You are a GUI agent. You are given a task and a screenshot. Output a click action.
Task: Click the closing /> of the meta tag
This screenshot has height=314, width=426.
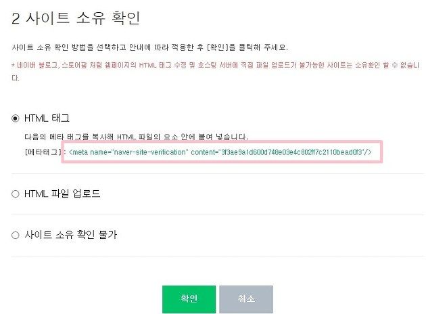pos(368,152)
